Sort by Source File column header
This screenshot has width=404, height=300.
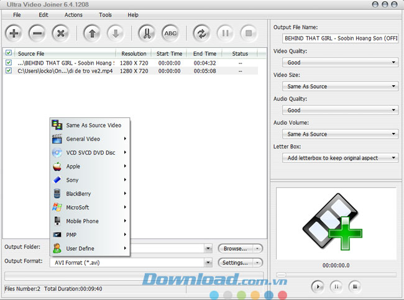pyautogui.click(x=66, y=53)
